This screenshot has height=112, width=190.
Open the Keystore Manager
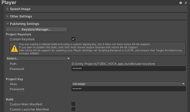point(36,29)
